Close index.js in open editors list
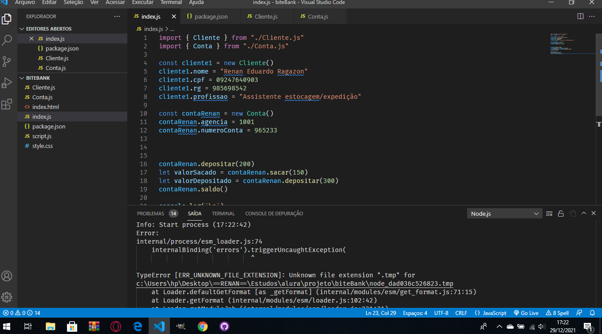The height and width of the screenshot is (334, 602). pos(31,39)
